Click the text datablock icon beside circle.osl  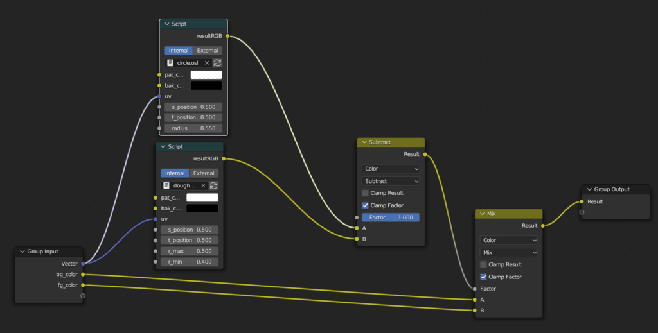[x=170, y=63]
